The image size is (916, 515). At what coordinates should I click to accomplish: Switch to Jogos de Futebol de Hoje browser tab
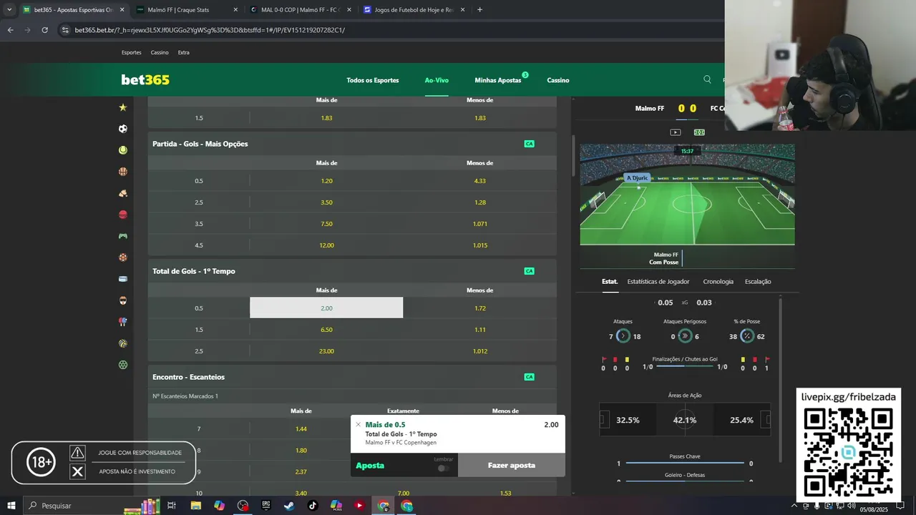tap(414, 10)
